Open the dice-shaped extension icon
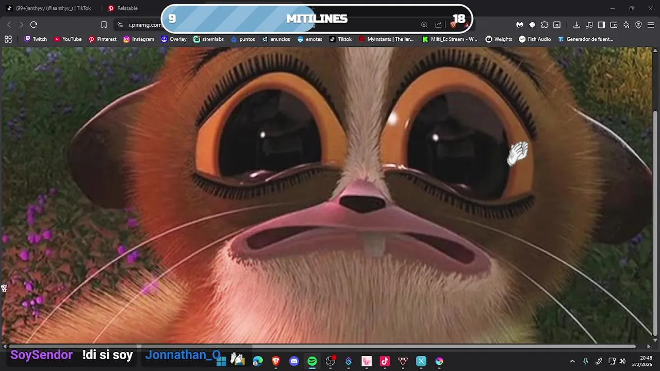 click(532, 25)
